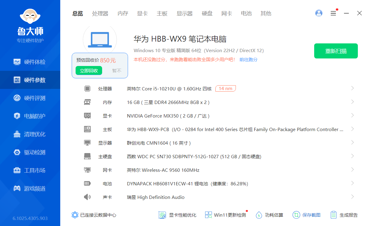The height and width of the screenshot is (226, 369).
Task: Expand the memory (内存) details arrow
Action: click(352, 102)
